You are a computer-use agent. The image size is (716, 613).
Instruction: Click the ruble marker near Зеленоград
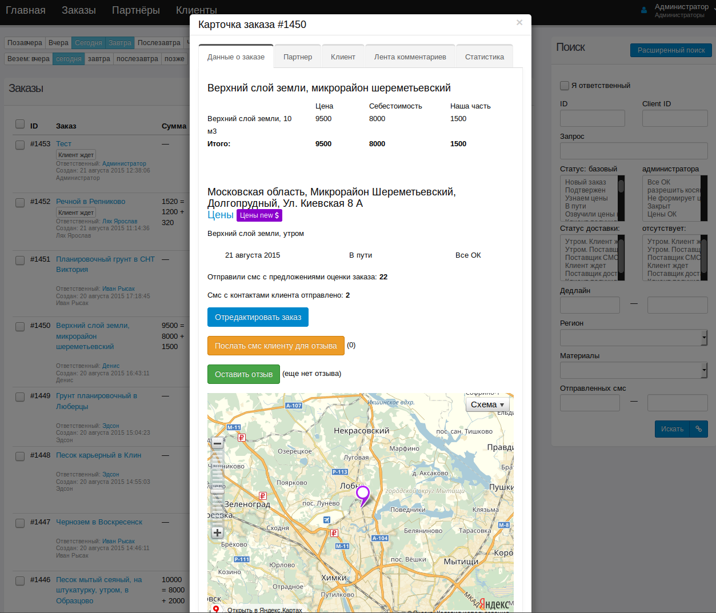tap(263, 496)
